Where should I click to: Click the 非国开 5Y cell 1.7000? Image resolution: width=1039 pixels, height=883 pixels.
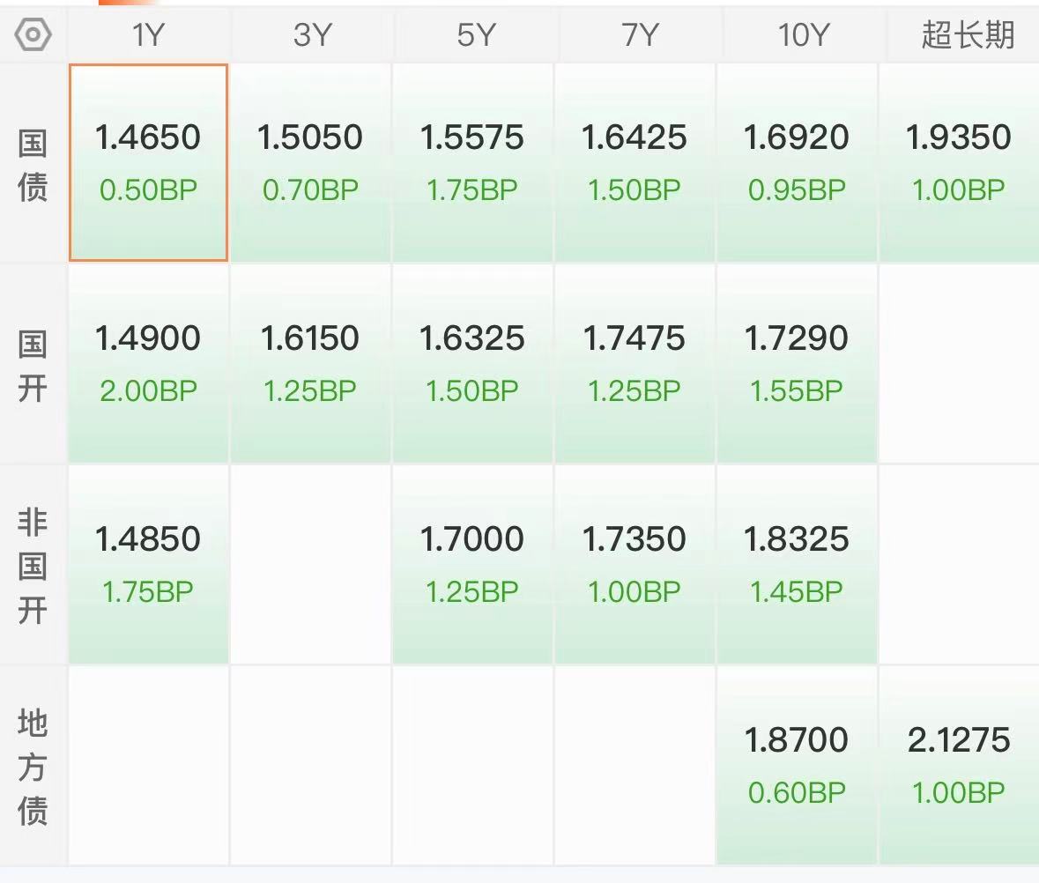472,564
